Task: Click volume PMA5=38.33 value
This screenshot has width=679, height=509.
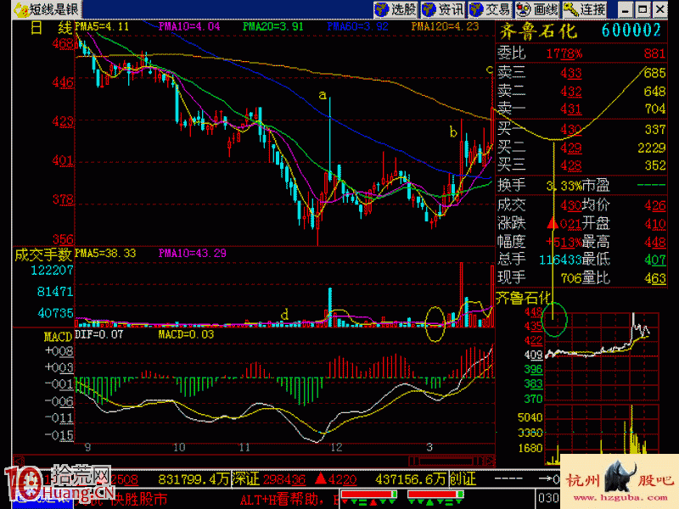Action: (105, 253)
